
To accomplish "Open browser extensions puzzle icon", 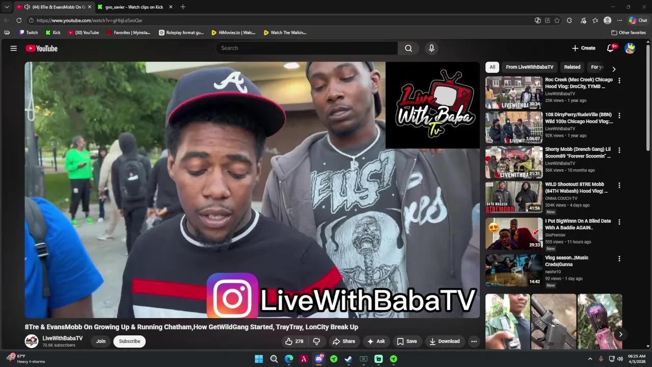I will coord(569,20).
